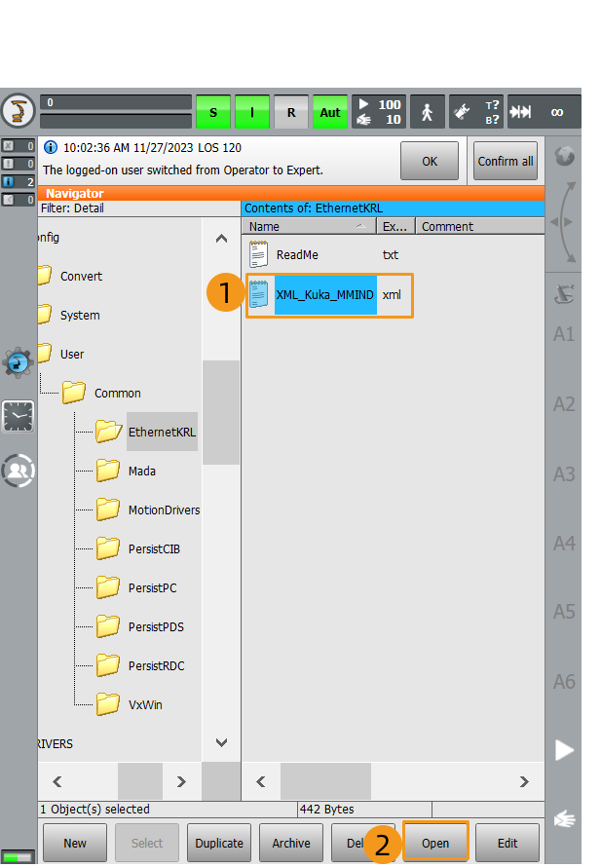Click the Filter: Detail label
The image size is (601, 868).
coord(72,208)
